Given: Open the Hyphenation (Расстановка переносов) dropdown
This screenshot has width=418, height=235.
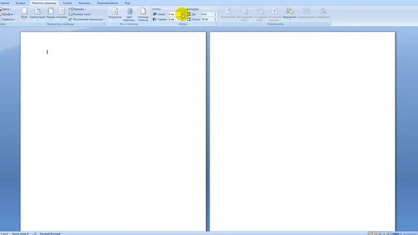Looking at the screenshot, I should pos(86,19).
